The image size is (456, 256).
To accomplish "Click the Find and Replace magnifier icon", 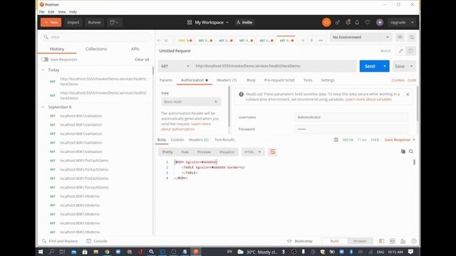I will coord(44,241).
